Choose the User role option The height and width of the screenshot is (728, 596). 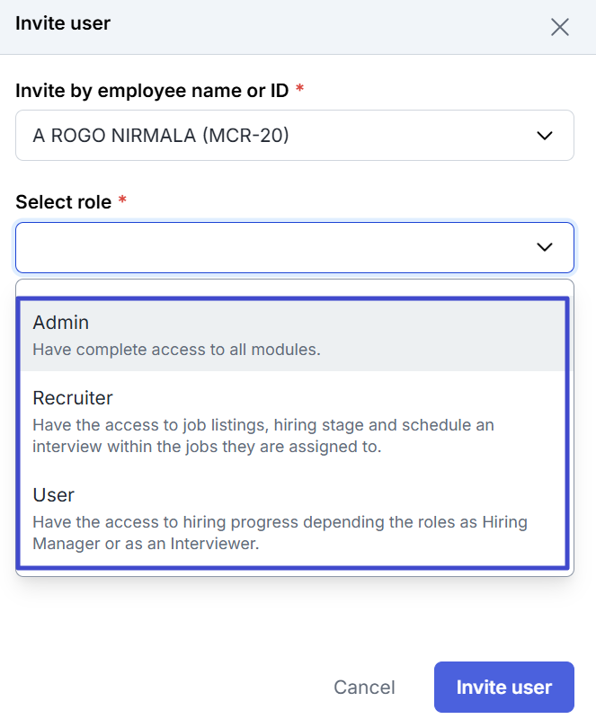293,519
